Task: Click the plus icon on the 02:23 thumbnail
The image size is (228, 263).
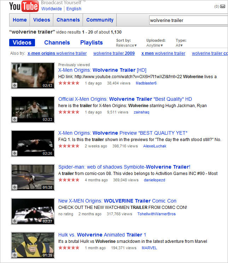Action: point(14,119)
